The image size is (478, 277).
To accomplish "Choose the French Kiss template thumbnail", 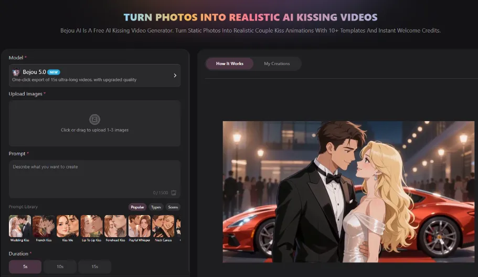I will pos(44,226).
